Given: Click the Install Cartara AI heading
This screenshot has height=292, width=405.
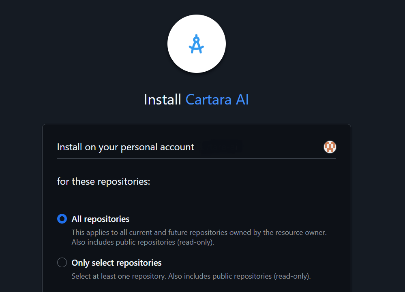Looking at the screenshot, I should (197, 100).
